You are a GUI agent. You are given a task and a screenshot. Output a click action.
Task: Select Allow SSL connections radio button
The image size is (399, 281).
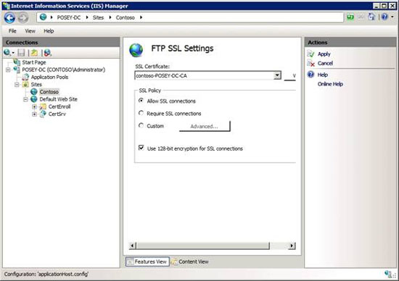coord(141,101)
